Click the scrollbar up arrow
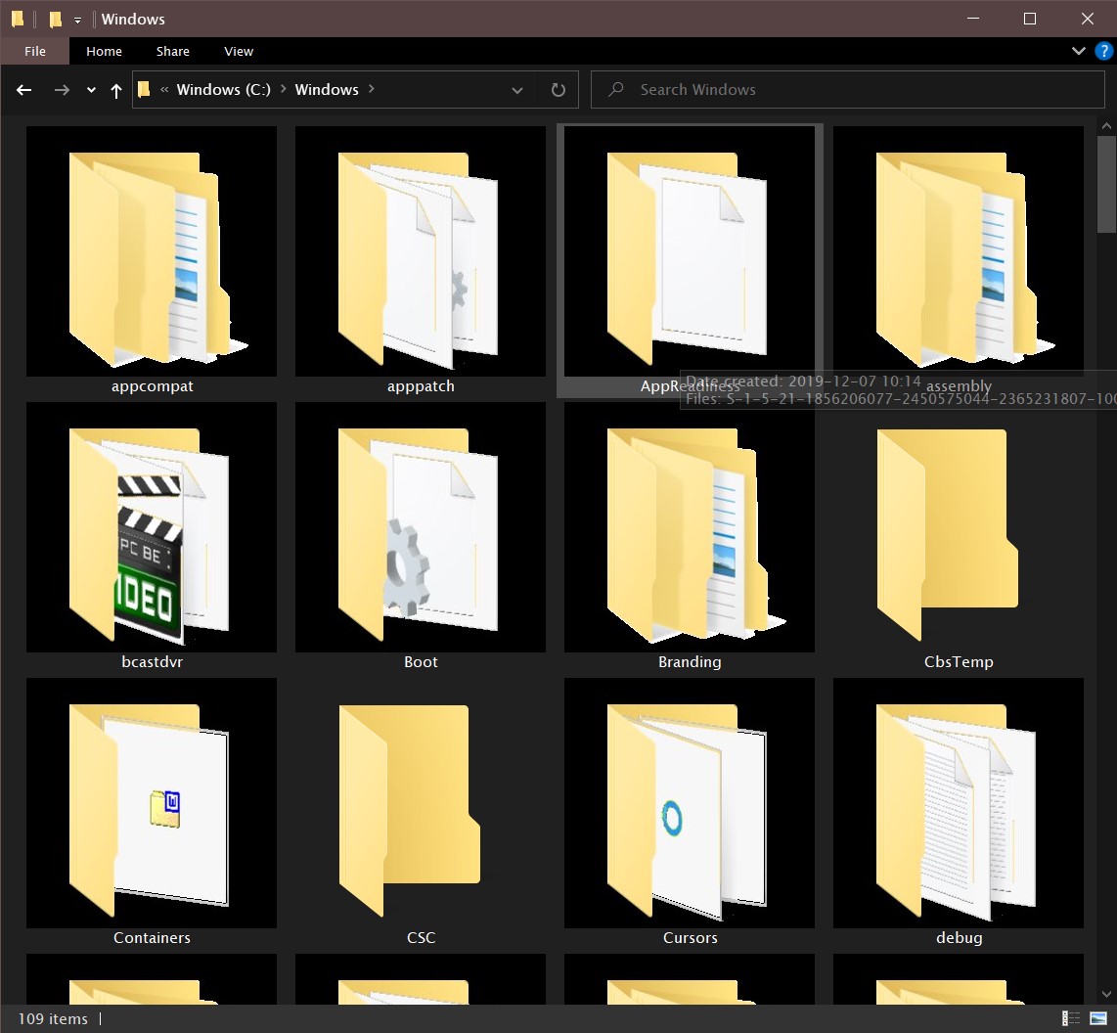The width and height of the screenshot is (1117, 1033). point(1106,126)
